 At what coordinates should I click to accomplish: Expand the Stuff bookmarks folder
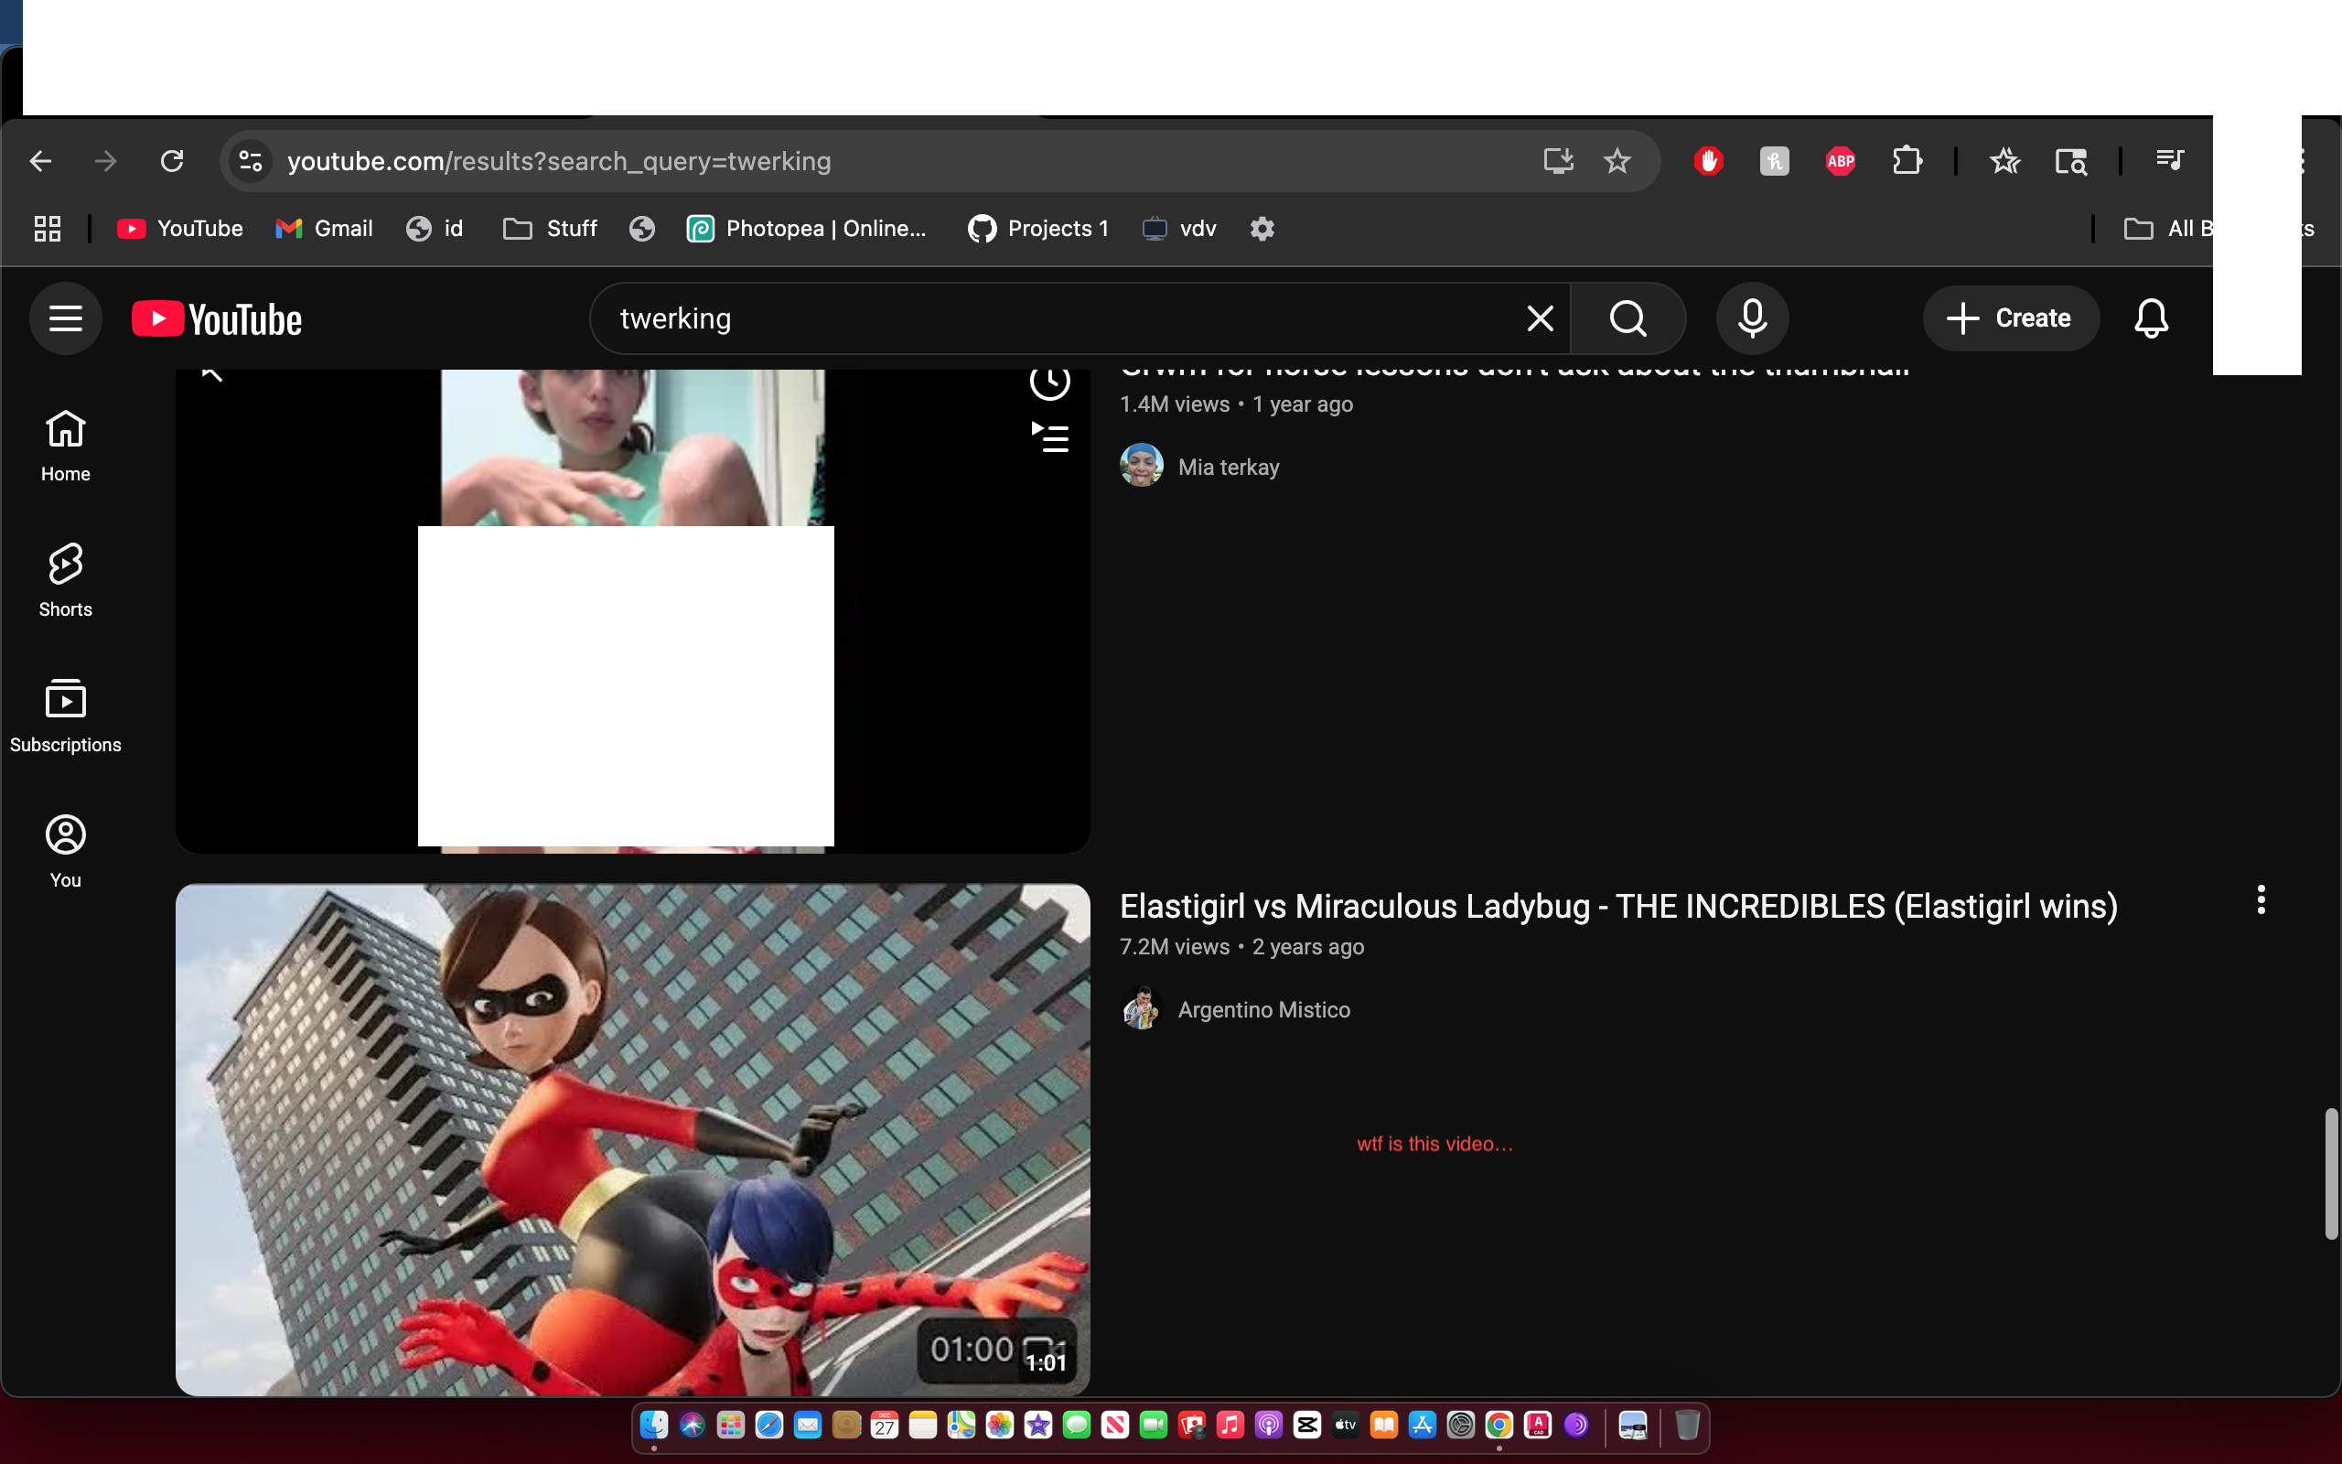point(551,229)
